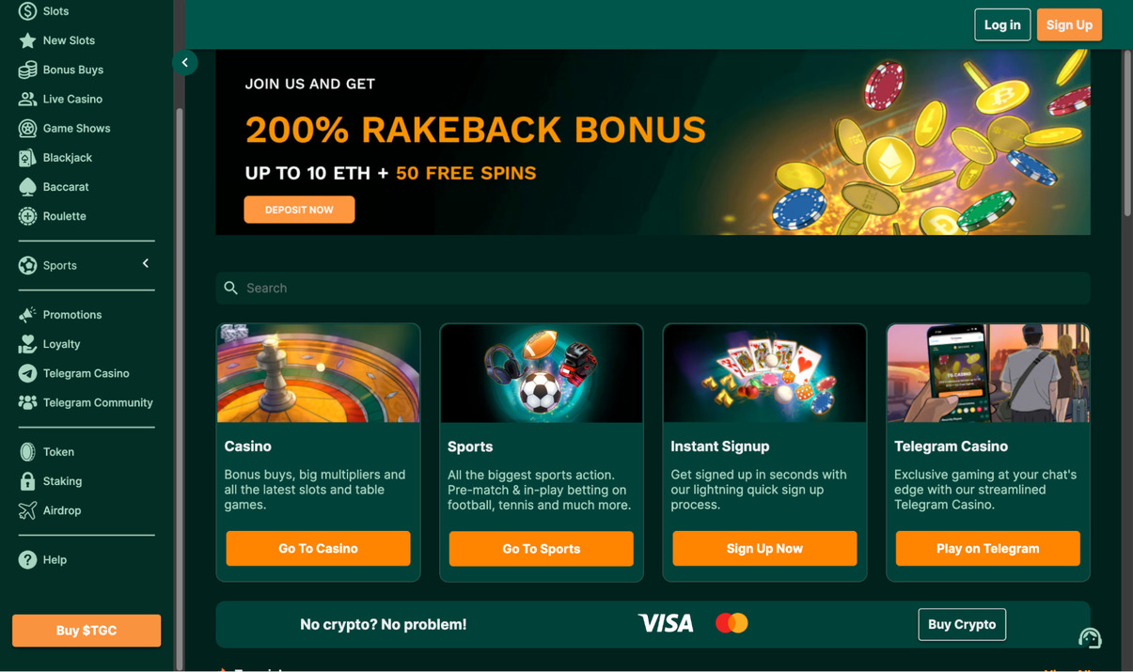Click the Log in button
The width and height of the screenshot is (1133, 672).
tap(1002, 24)
